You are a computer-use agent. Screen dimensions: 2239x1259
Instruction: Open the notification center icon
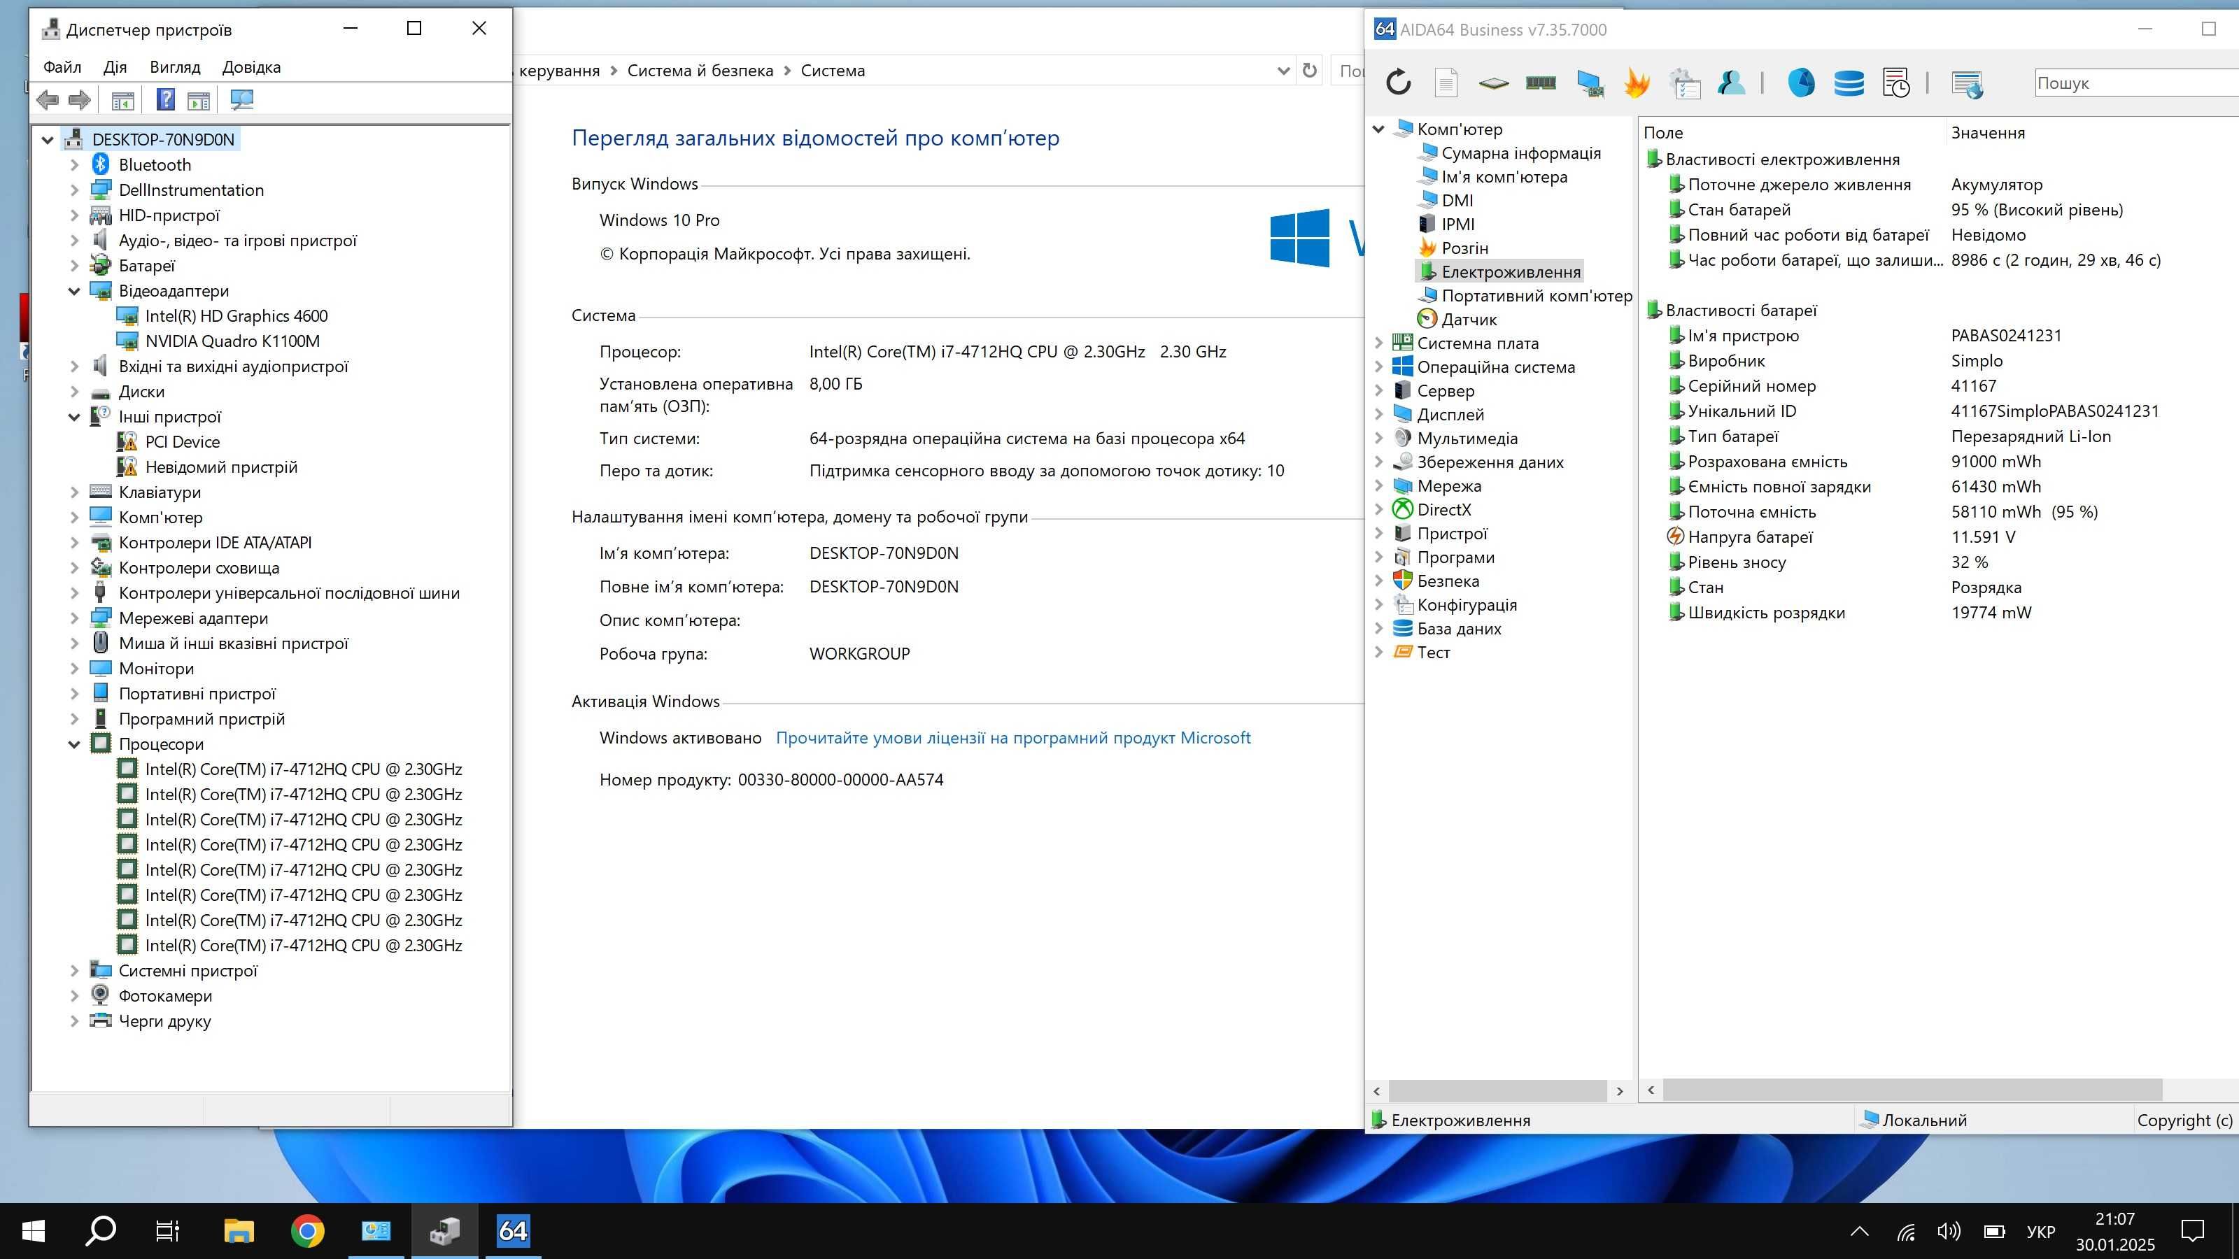2193,1231
